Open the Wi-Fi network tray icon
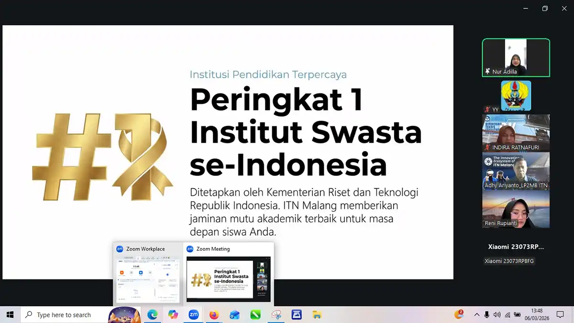The height and width of the screenshot is (323, 574). click(508, 315)
